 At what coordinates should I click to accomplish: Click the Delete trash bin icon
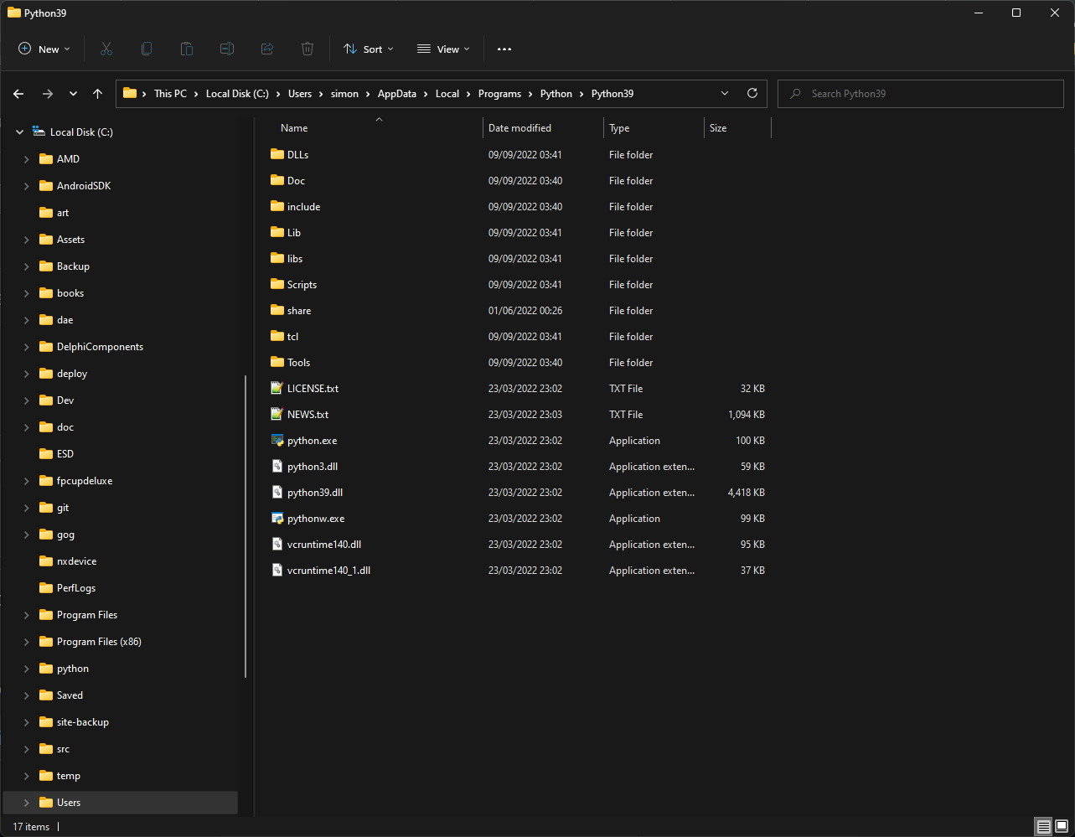[308, 49]
